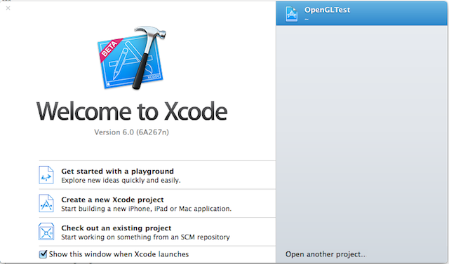
Task: Click the Version 6.0 (6A267n) text
Action: (131, 132)
